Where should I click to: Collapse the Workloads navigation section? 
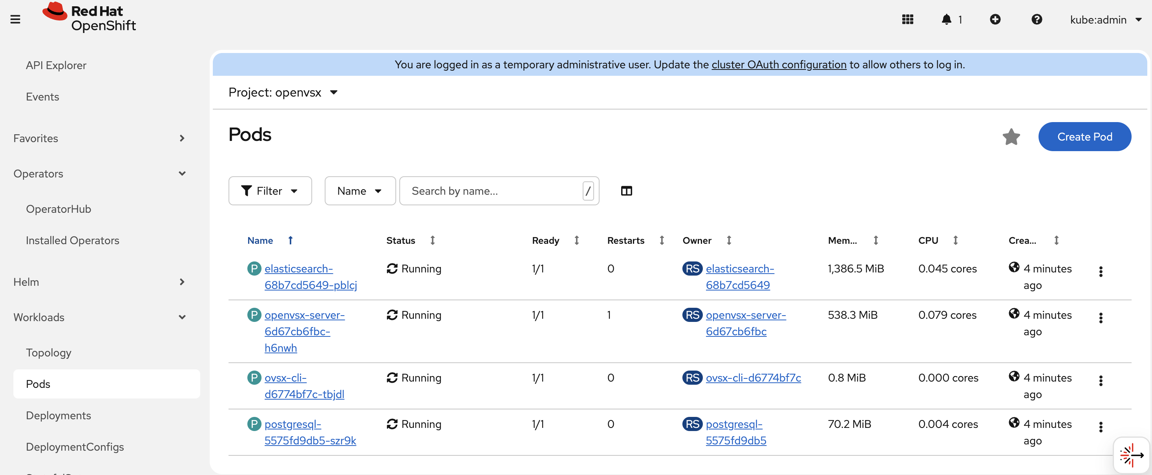click(99, 317)
